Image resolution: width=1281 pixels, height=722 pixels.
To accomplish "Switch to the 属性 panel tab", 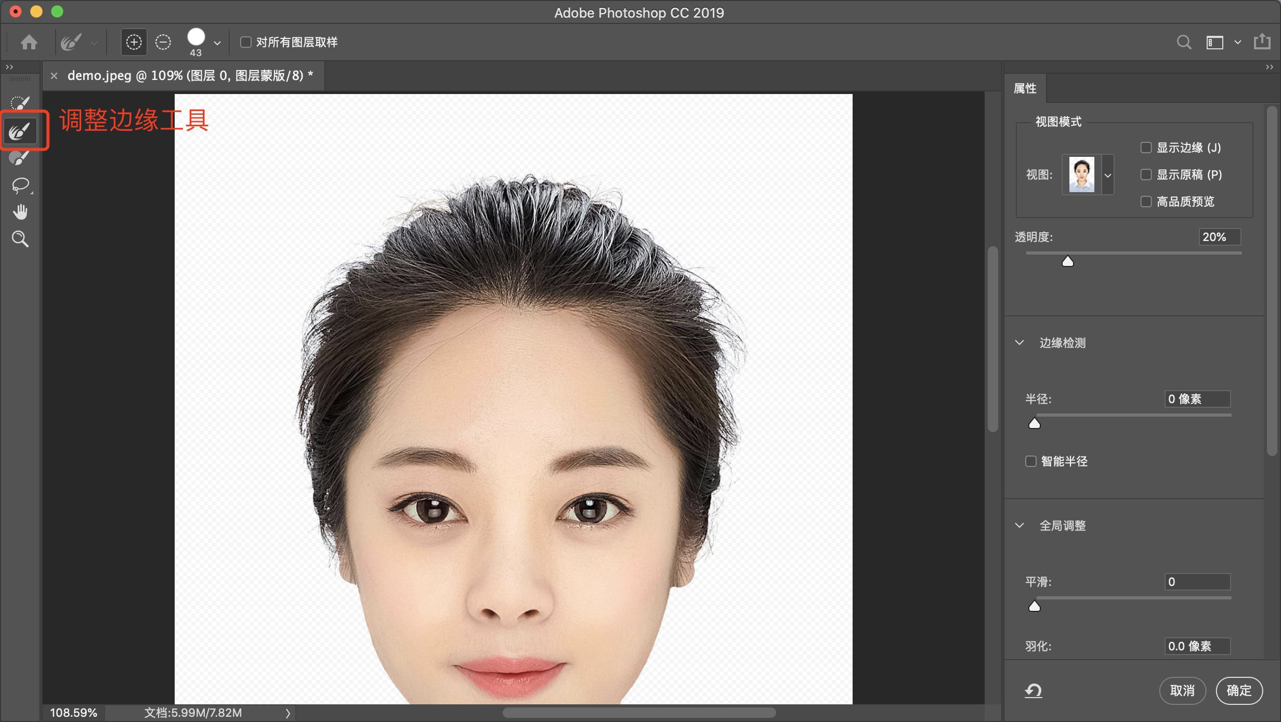I will coord(1025,89).
